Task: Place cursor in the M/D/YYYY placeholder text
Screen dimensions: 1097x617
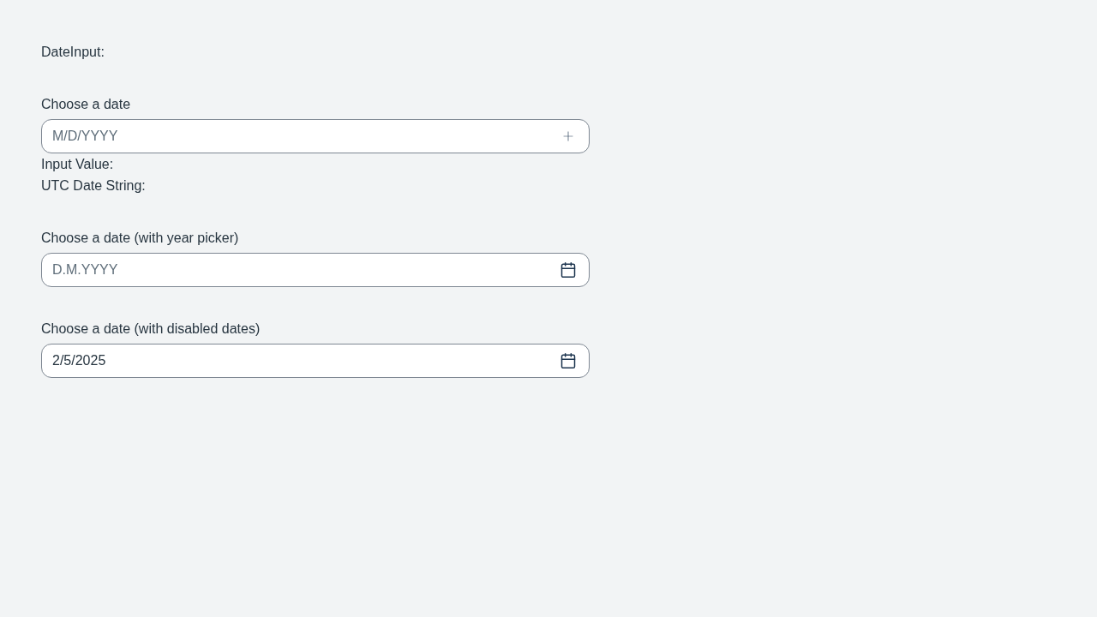Action: pos(85,136)
